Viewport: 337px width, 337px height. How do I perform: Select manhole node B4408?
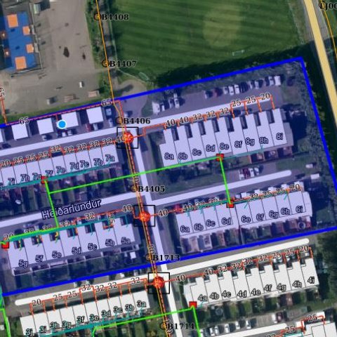[97, 17]
